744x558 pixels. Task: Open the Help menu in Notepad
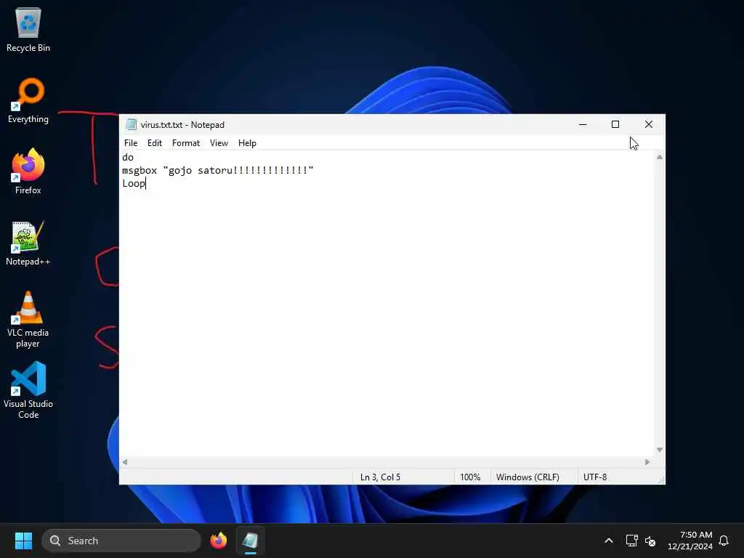(247, 143)
